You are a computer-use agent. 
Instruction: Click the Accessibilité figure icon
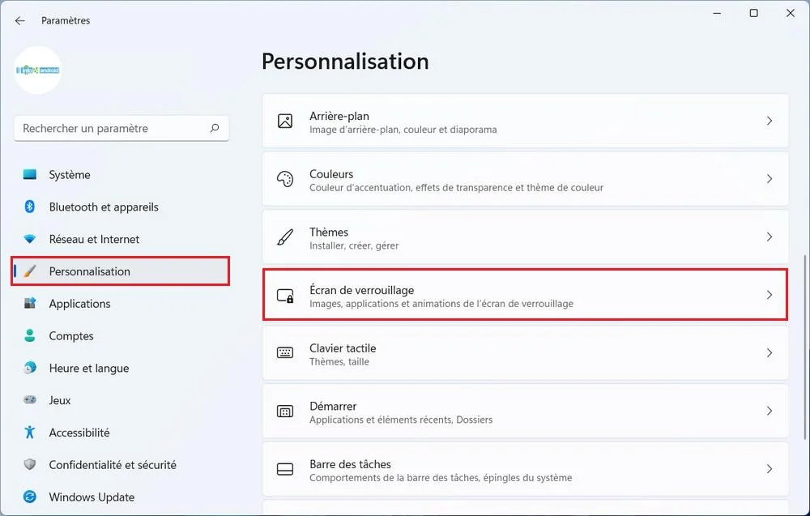pos(30,432)
